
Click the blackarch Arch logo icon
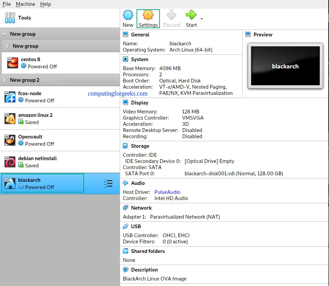[10, 183]
